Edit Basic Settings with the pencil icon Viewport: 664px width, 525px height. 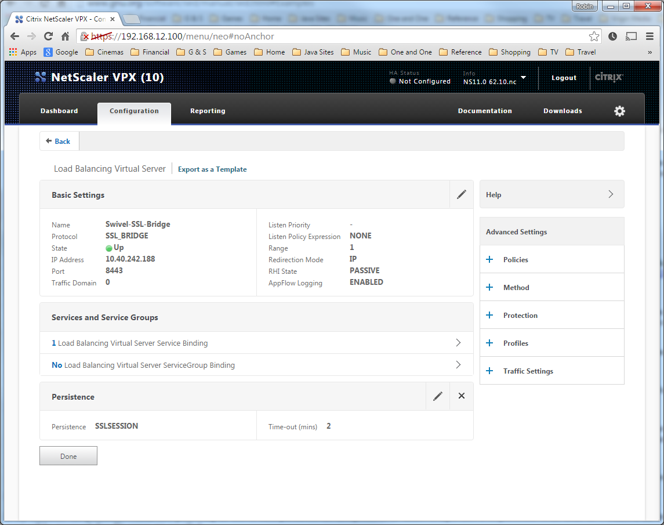click(461, 194)
